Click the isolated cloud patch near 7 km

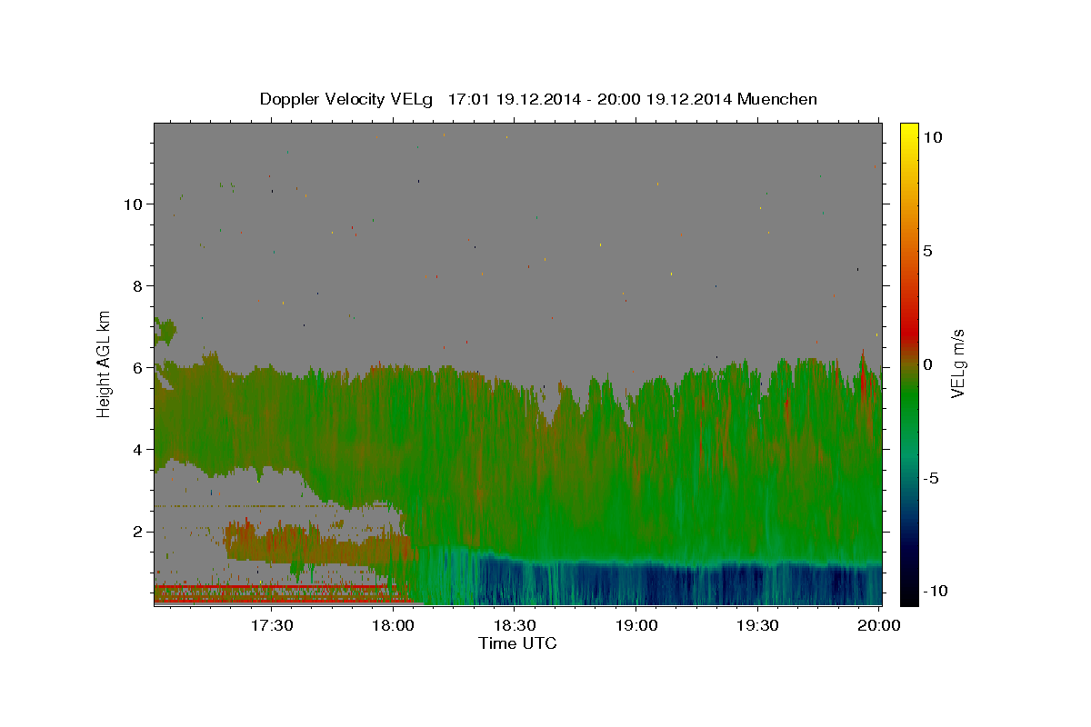[x=165, y=331]
